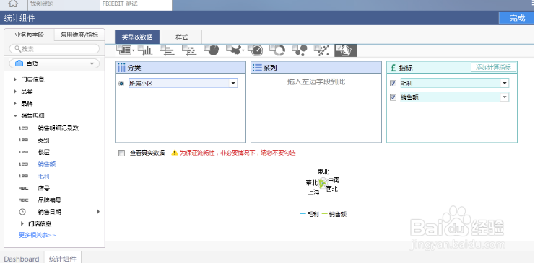The width and height of the screenshot is (535, 263).
Task: Select the scatter chart type
Action: [322, 50]
